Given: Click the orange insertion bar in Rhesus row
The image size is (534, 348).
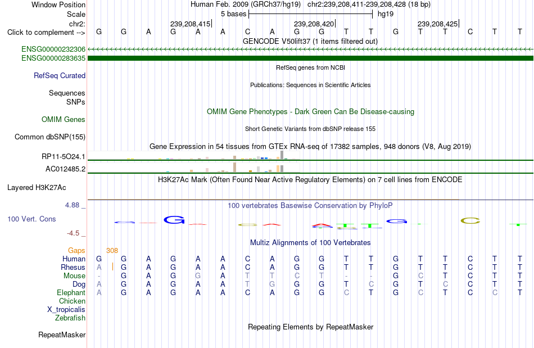Looking at the screenshot, I should click(113, 266).
